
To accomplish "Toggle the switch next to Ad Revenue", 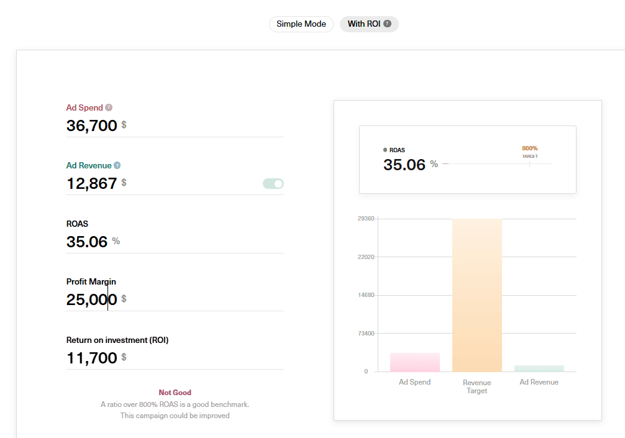I will click(x=273, y=183).
